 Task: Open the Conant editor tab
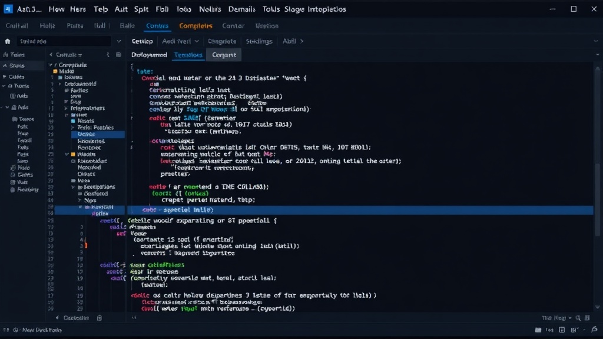pos(224,55)
